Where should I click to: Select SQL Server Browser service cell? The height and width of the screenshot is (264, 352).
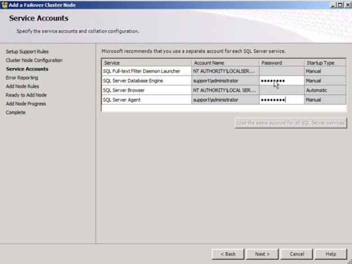click(x=146, y=90)
